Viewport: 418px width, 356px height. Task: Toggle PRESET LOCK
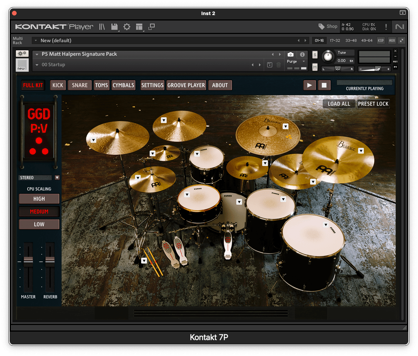click(373, 104)
